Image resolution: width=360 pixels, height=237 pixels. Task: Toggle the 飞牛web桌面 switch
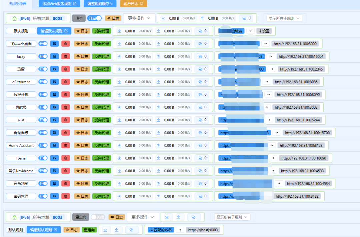(43, 44)
